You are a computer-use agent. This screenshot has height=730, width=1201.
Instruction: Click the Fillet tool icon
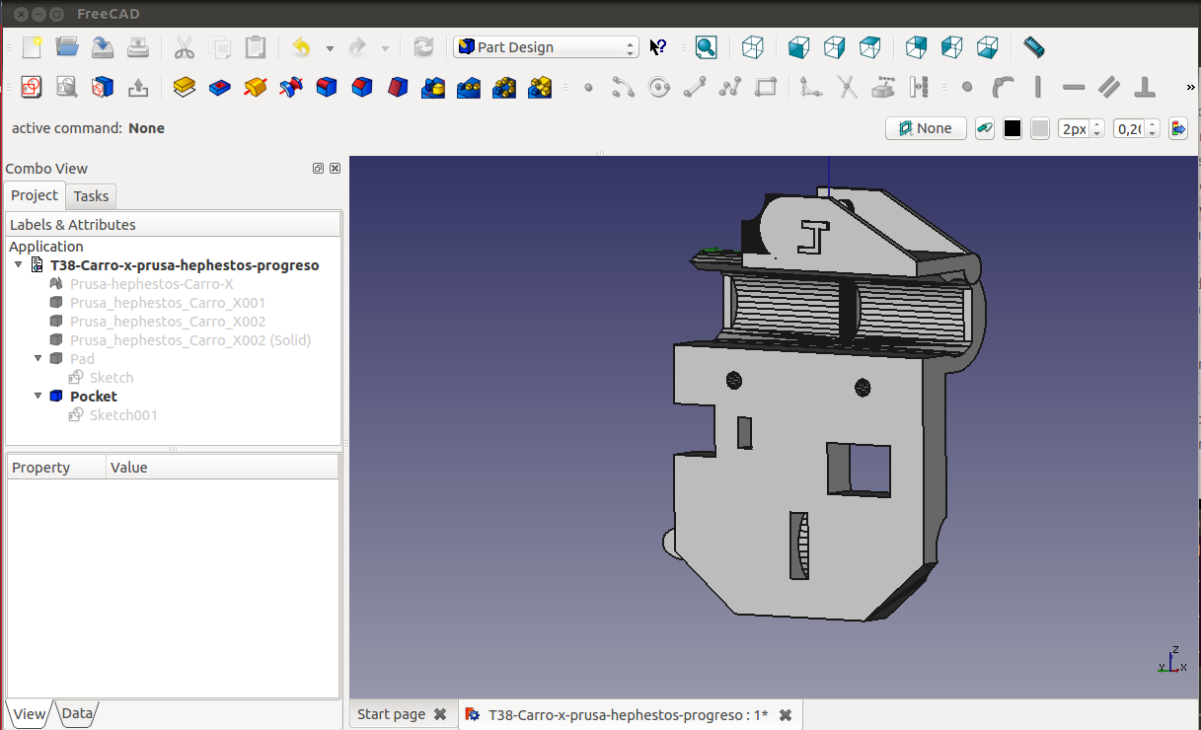click(x=327, y=88)
